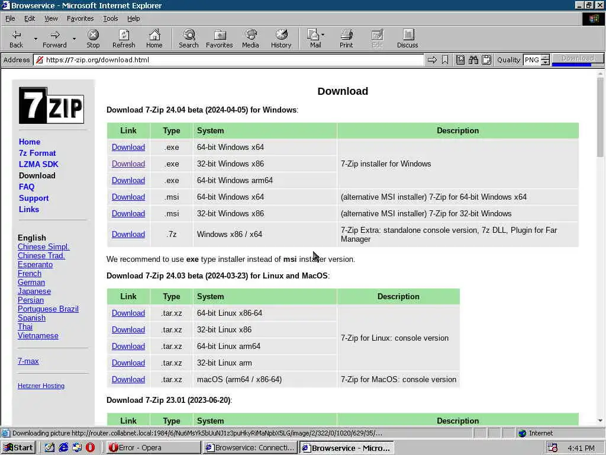Screen dimensions: 606x455
Task: Open the 7z Format sidebar link
Action: [37, 153]
